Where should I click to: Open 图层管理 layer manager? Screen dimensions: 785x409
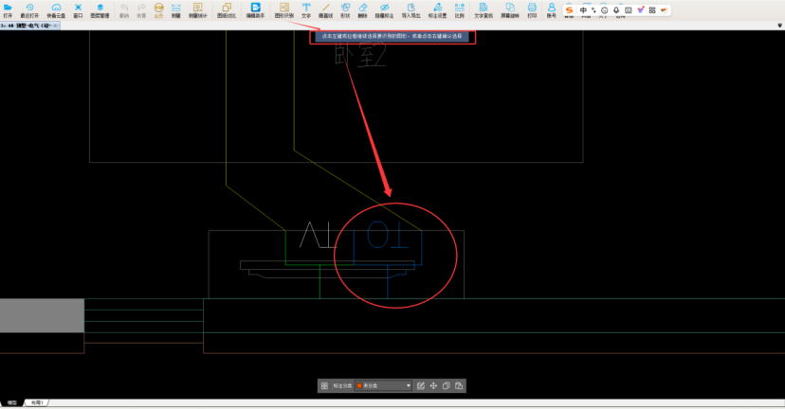pyautogui.click(x=100, y=9)
